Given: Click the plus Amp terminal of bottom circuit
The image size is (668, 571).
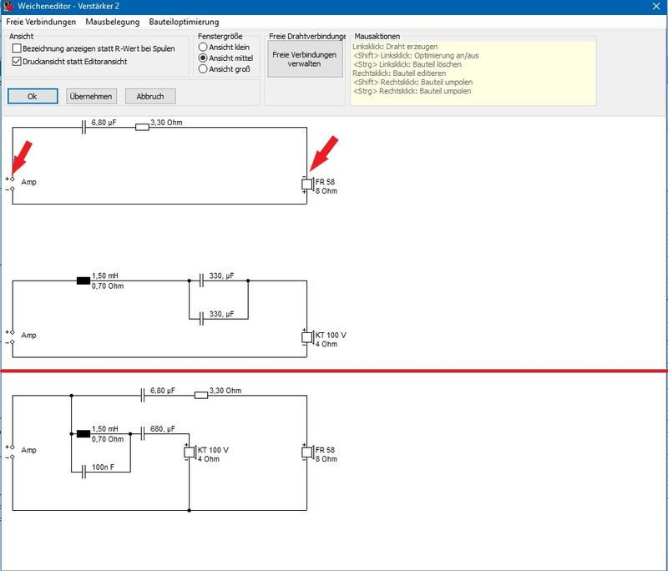Looking at the screenshot, I should click(13, 447).
